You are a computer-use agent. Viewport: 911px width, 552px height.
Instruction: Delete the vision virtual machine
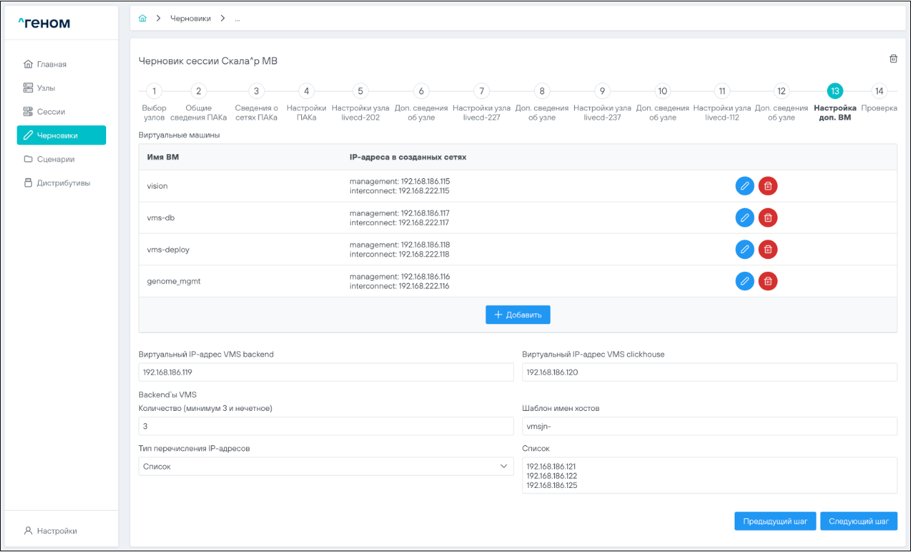tap(768, 186)
